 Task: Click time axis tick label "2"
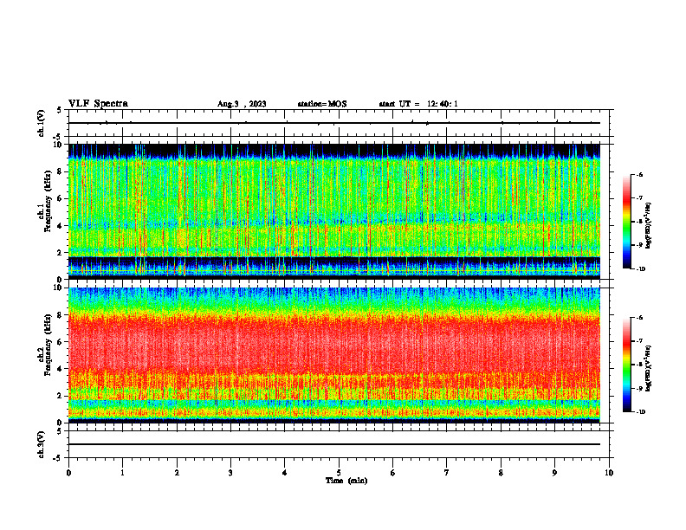click(177, 473)
